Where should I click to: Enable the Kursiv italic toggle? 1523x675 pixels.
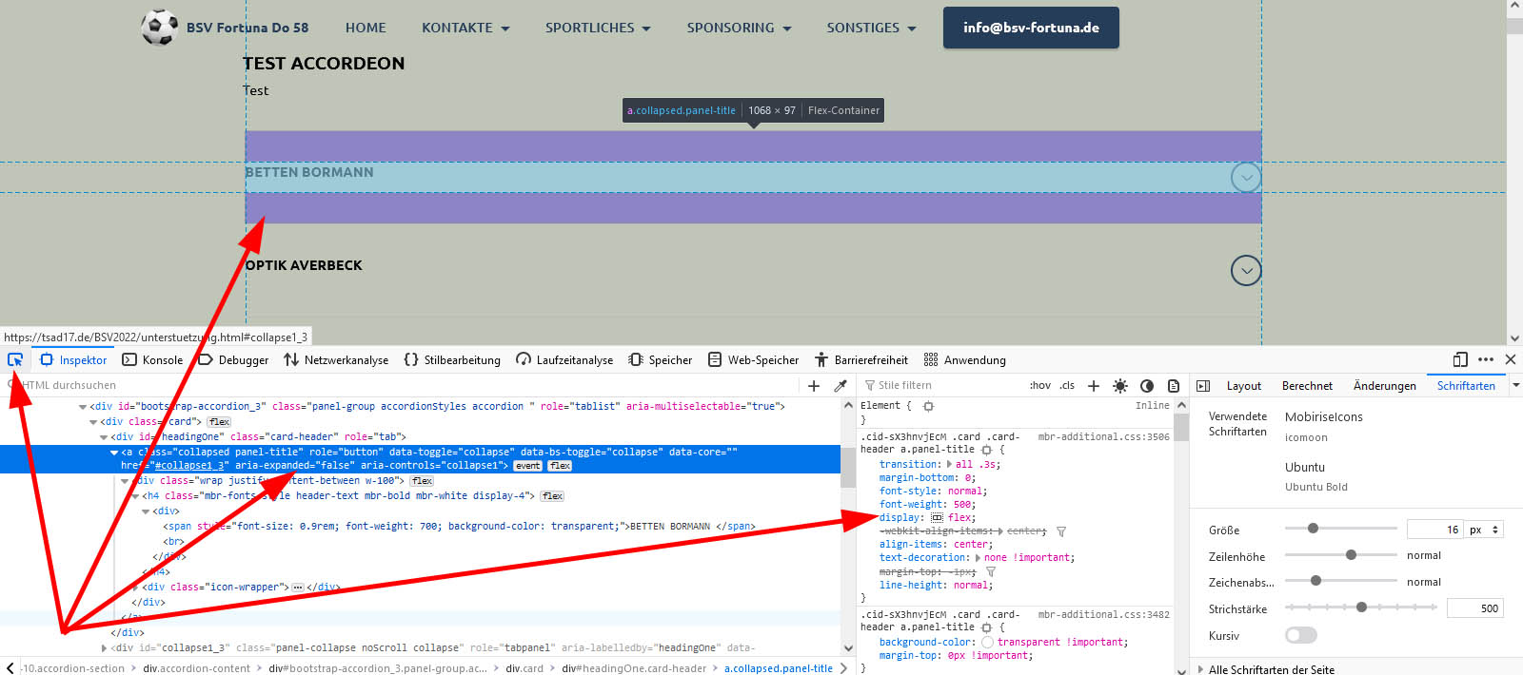tap(1300, 635)
